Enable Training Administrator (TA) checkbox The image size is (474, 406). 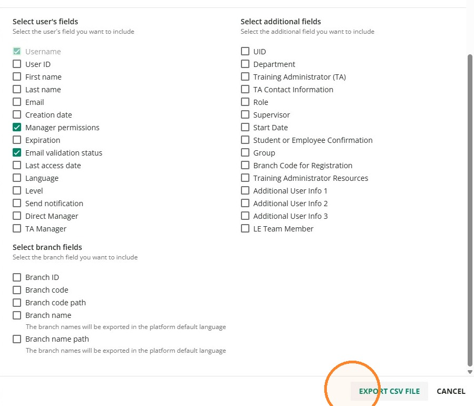(x=245, y=77)
